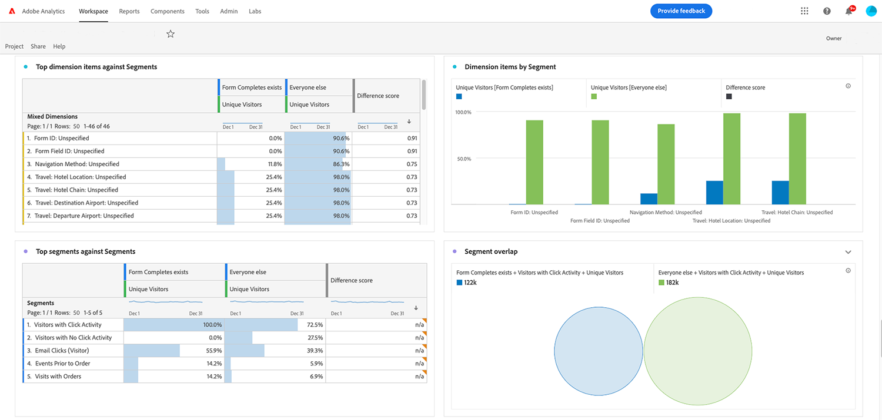The width and height of the screenshot is (882, 420).
Task: Click the Provide feedback button
Action: pyautogui.click(x=681, y=11)
